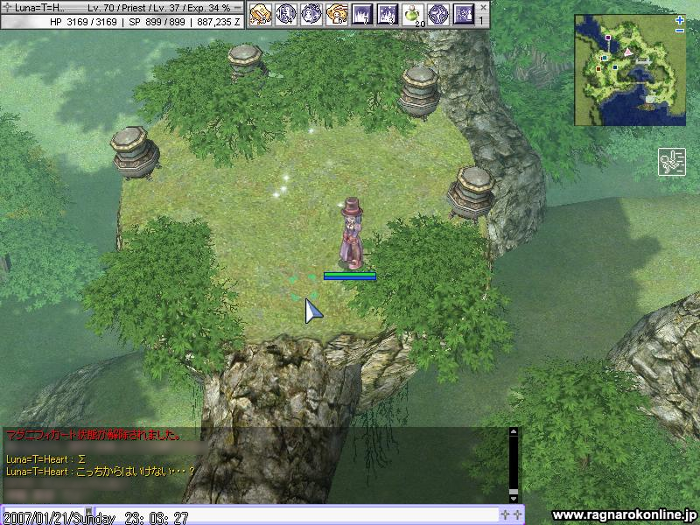Click the www.ragnarokonline.jp link
The height and width of the screenshot is (525, 700).
(624, 515)
